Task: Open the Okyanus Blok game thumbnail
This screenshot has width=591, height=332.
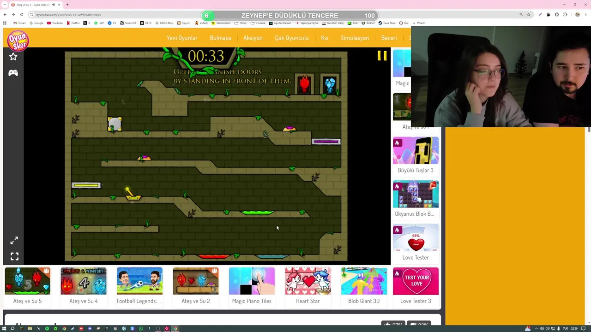Action: click(x=416, y=194)
